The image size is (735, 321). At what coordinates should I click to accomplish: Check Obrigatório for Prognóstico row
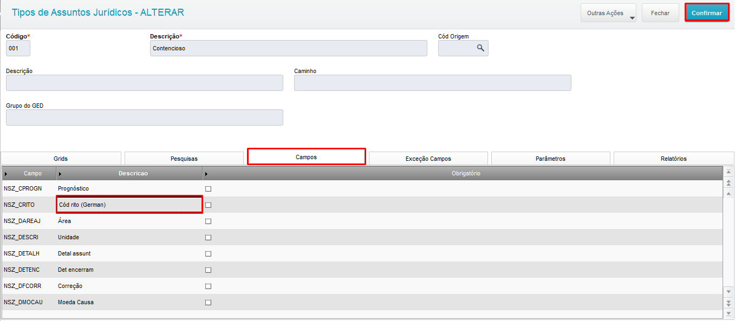[208, 189]
